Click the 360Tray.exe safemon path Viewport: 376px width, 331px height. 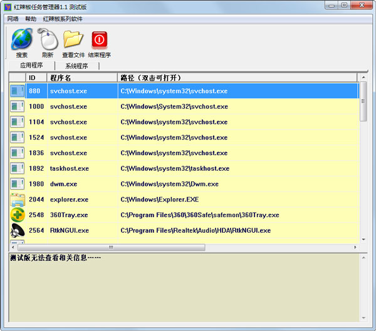[x=200, y=215]
